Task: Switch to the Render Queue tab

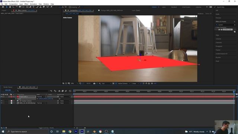Action: click(8, 87)
